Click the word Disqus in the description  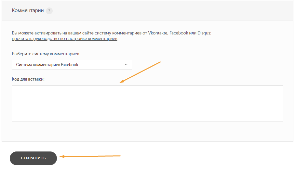[x=204, y=33]
